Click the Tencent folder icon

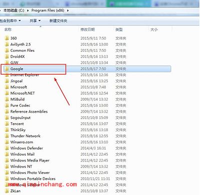(7, 124)
